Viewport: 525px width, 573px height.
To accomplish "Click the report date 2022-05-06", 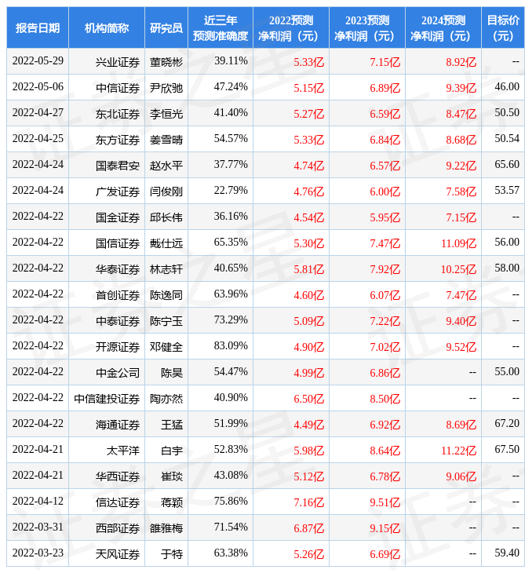I will [38, 86].
